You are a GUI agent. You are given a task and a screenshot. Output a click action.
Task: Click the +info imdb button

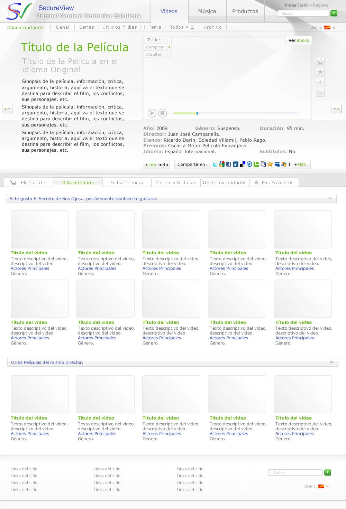(157, 165)
